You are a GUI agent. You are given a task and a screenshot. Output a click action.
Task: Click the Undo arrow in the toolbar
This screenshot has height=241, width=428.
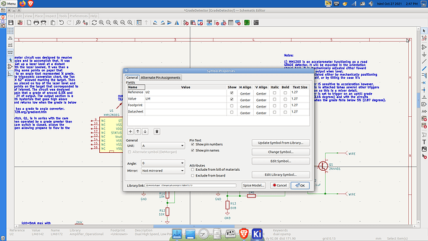coord(61,23)
